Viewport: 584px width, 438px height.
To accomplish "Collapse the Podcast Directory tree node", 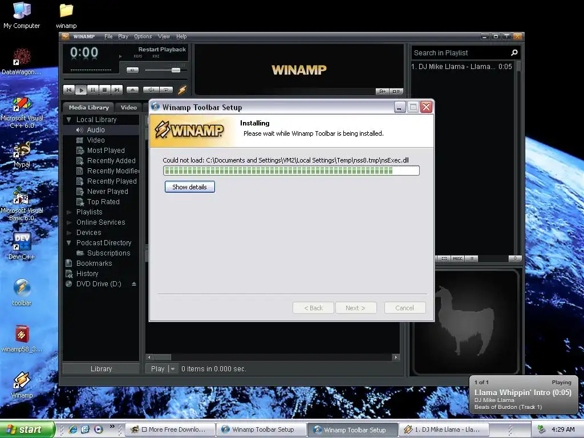I will pyautogui.click(x=69, y=243).
